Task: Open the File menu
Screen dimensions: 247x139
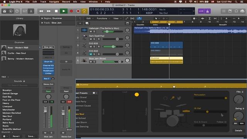Action: coord(27,2)
